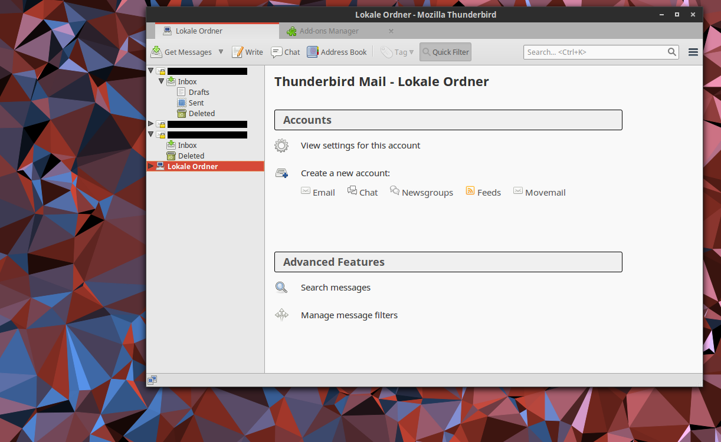Toggle the Quick Filter button
The image size is (721, 442).
pos(445,52)
